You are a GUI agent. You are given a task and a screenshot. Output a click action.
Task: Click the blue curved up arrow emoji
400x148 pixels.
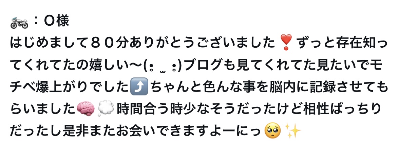point(139,87)
